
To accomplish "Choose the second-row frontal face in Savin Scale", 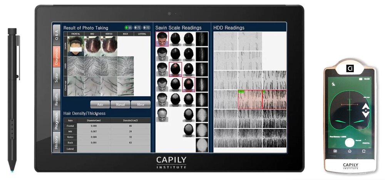I will (x=162, y=54).
